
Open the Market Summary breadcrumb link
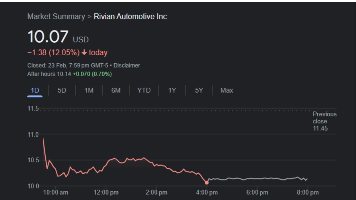56,16
